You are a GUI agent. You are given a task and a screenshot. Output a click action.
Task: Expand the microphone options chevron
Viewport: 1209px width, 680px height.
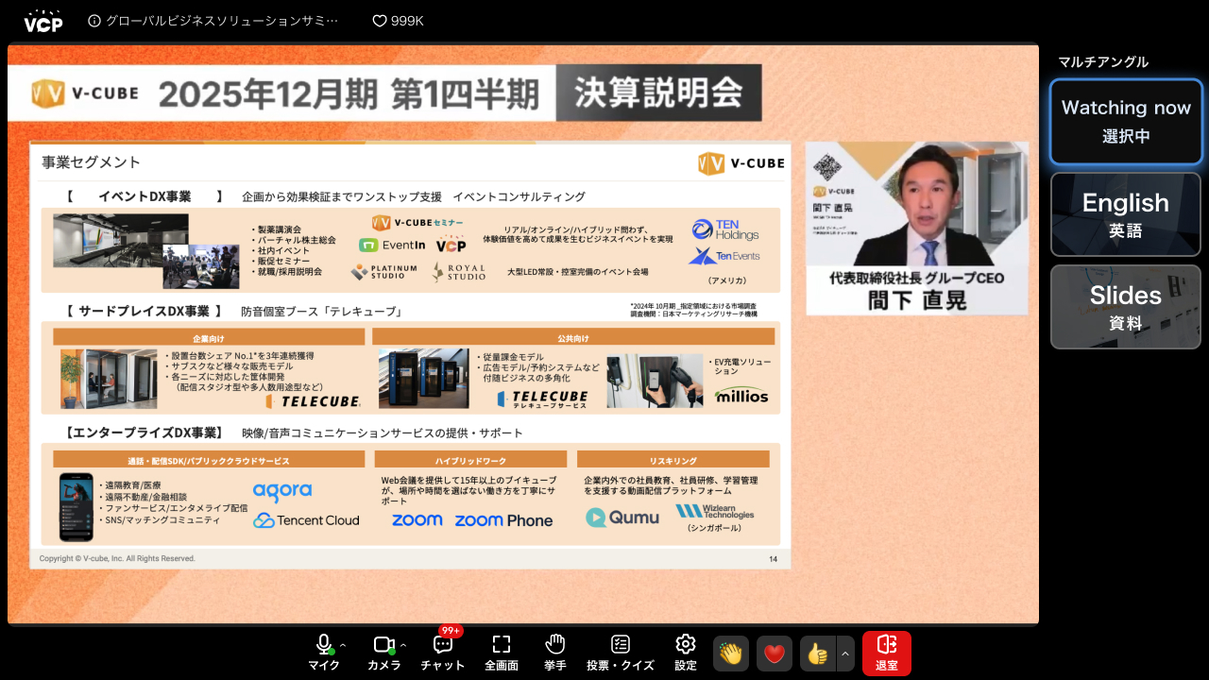coord(343,646)
